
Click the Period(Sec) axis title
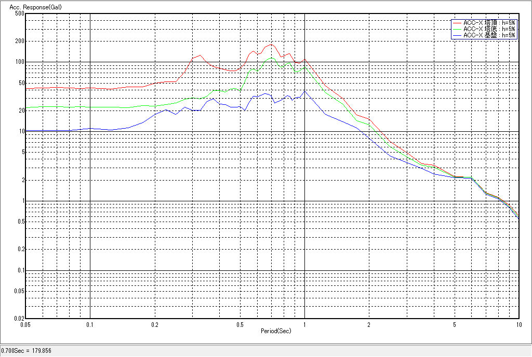(x=276, y=331)
